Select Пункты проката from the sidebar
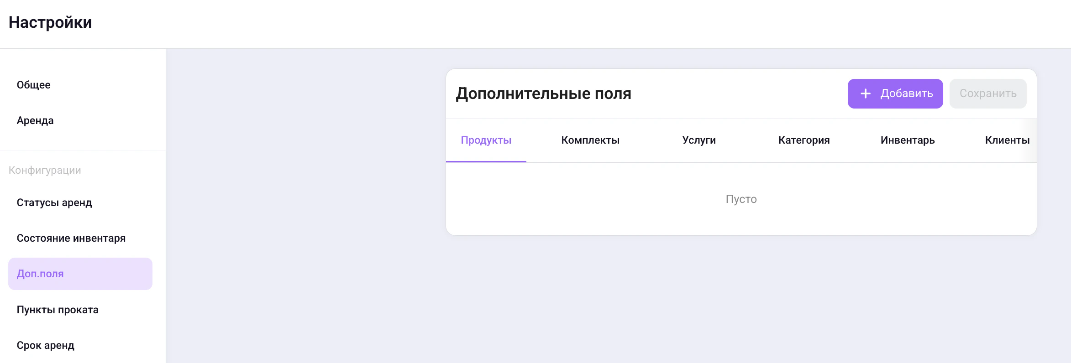 pyautogui.click(x=58, y=309)
